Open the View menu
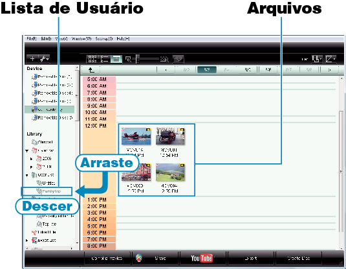Viewport: 346px width, 269px height. click(61, 39)
